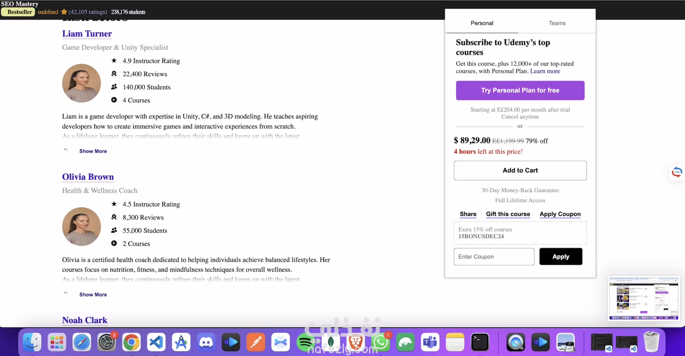This screenshot has height=356, width=685.
Task: Launch Brave browser from the dock
Action: 355,342
